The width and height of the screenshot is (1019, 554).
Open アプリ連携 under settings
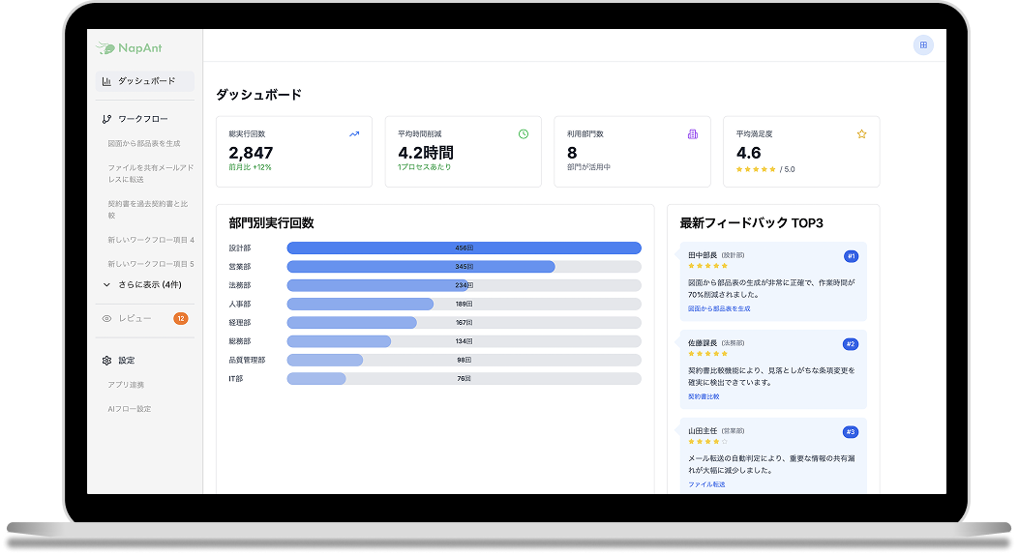click(x=126, y=385)
